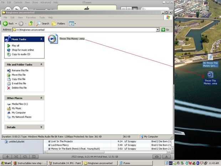Open the address bar dropdown list

point(158,30)
